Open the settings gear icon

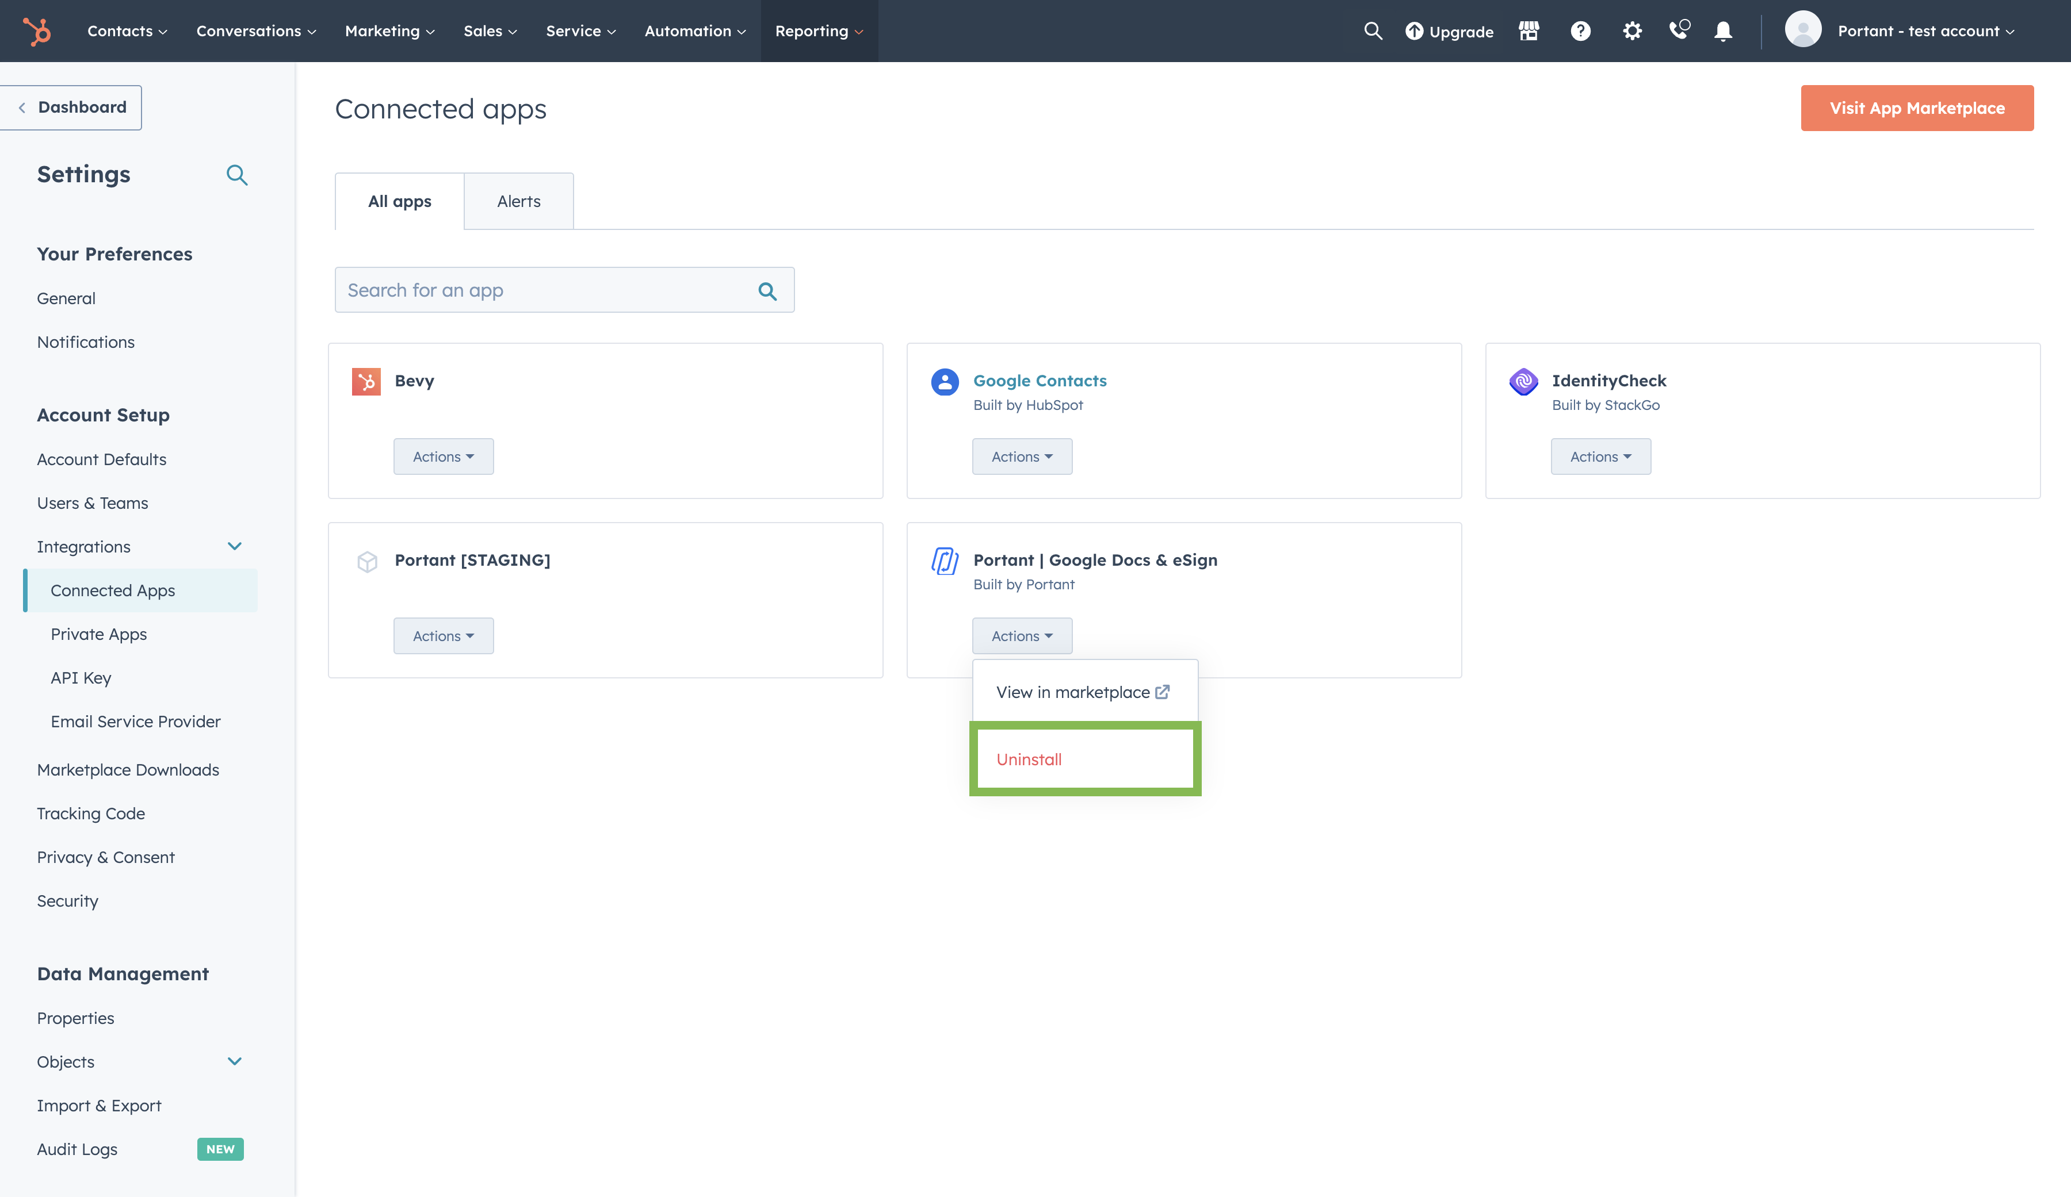click(1632, 31)
